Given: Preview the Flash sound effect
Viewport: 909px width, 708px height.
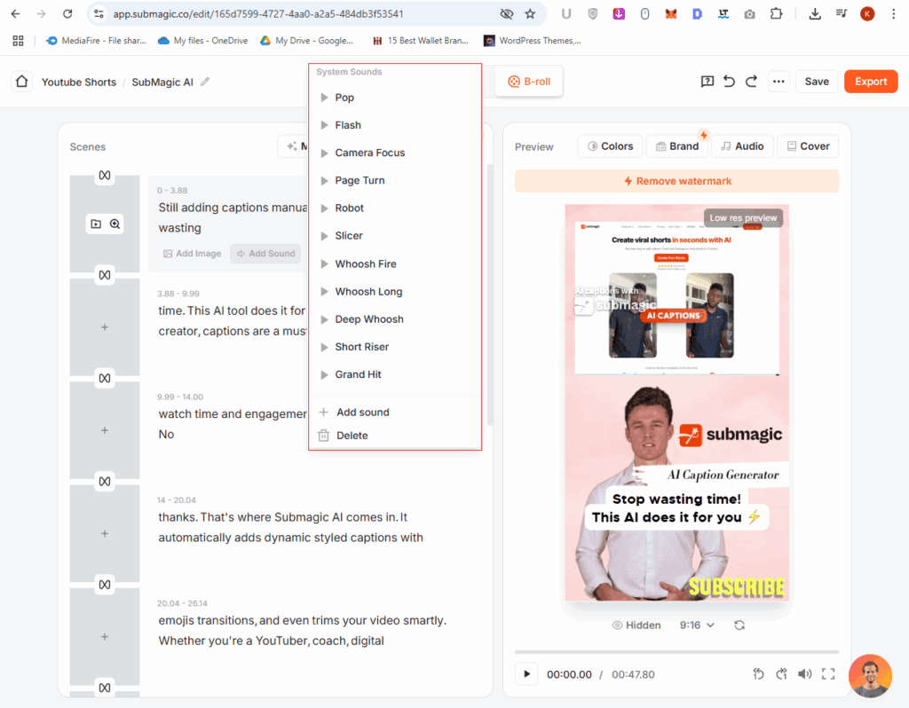Looking at the screenshot, I should pos(324,125).
